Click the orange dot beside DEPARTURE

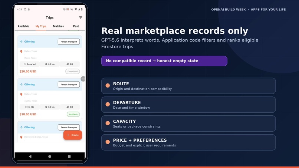(108, 104)
